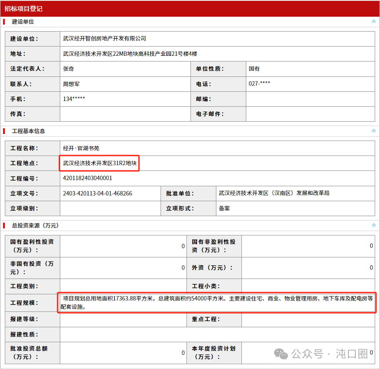
Task: Click the highlighted 工程地点 value
Action: [x=100, y=163]
